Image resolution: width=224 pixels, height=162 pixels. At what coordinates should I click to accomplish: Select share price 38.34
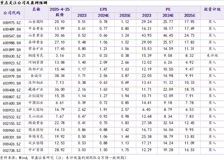tap(60, 76)
